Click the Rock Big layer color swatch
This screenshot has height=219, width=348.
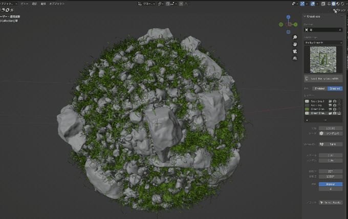pos(307,105)
